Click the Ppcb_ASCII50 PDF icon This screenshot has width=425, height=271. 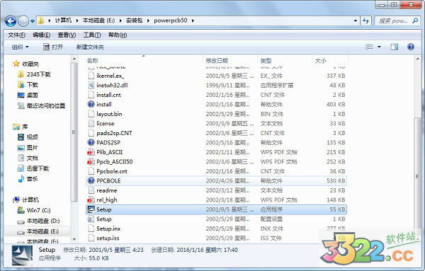click(91, 161)
